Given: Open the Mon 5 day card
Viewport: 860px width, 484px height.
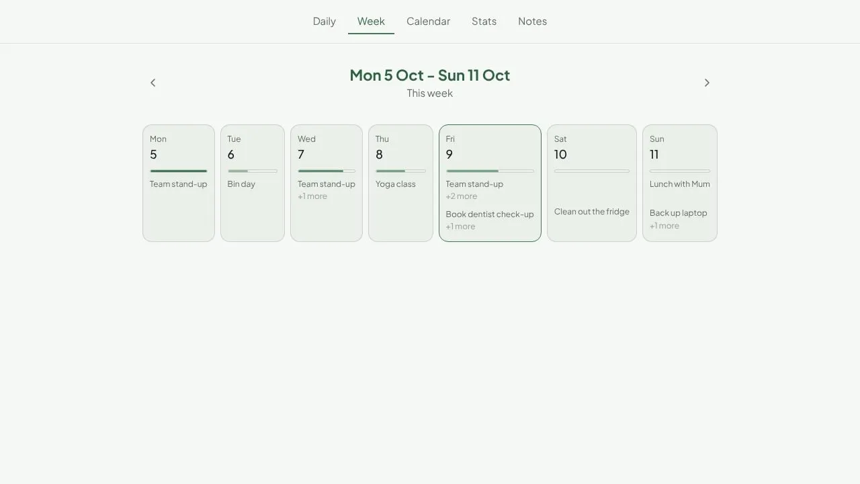Looking at the screenshot, I should tap(179, 183).
